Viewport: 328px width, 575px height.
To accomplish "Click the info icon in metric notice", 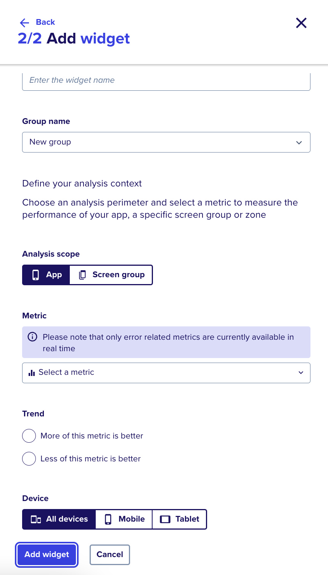I will pos(33,337).
